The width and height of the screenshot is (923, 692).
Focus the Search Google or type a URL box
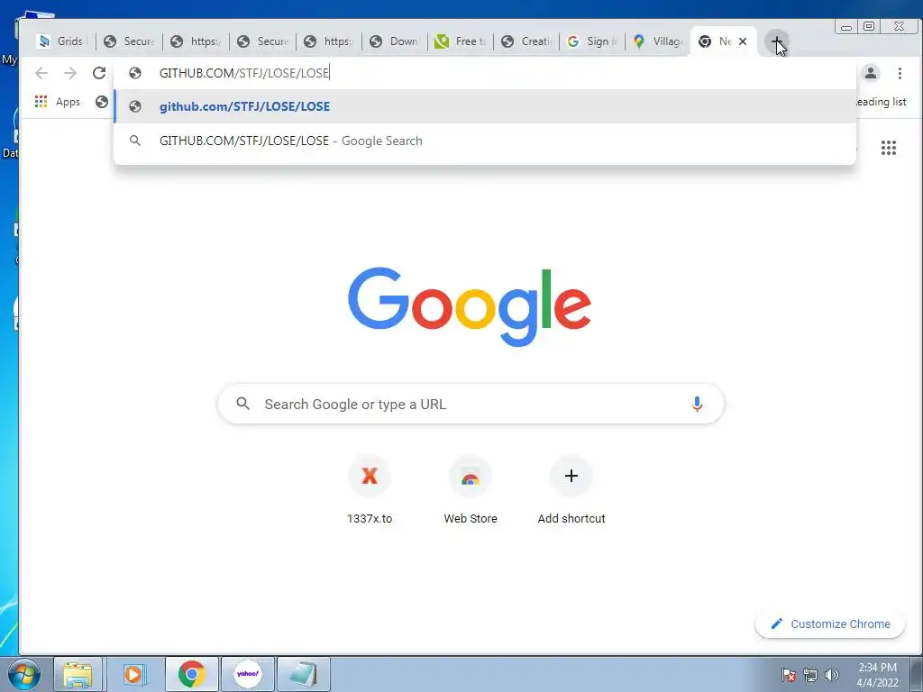pyautogui.click(x=471, y=404)
